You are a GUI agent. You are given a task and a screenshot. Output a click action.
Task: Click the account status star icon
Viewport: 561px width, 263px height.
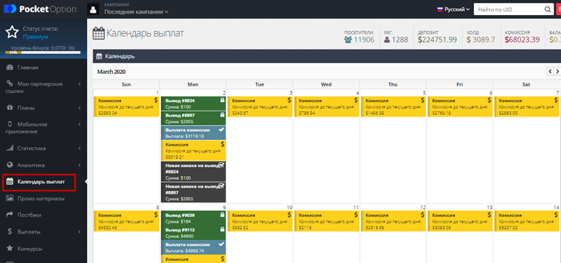12,32
